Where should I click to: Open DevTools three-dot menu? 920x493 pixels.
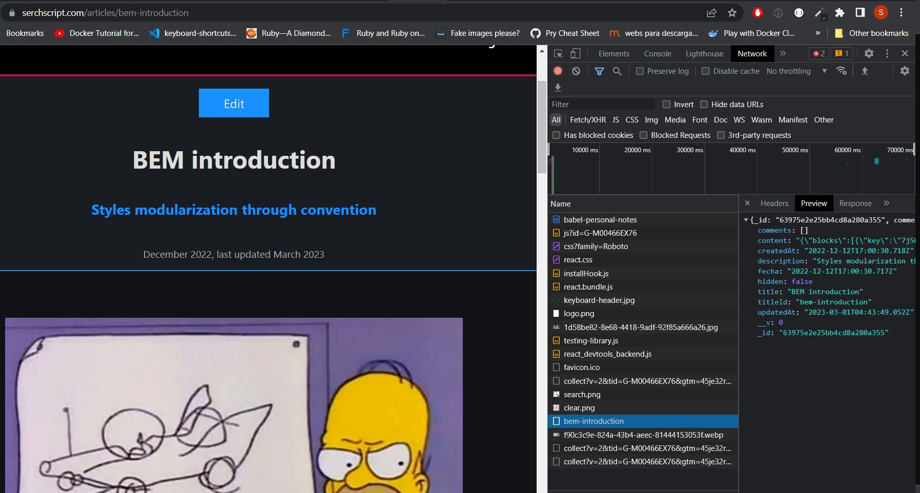coord(887,53)
